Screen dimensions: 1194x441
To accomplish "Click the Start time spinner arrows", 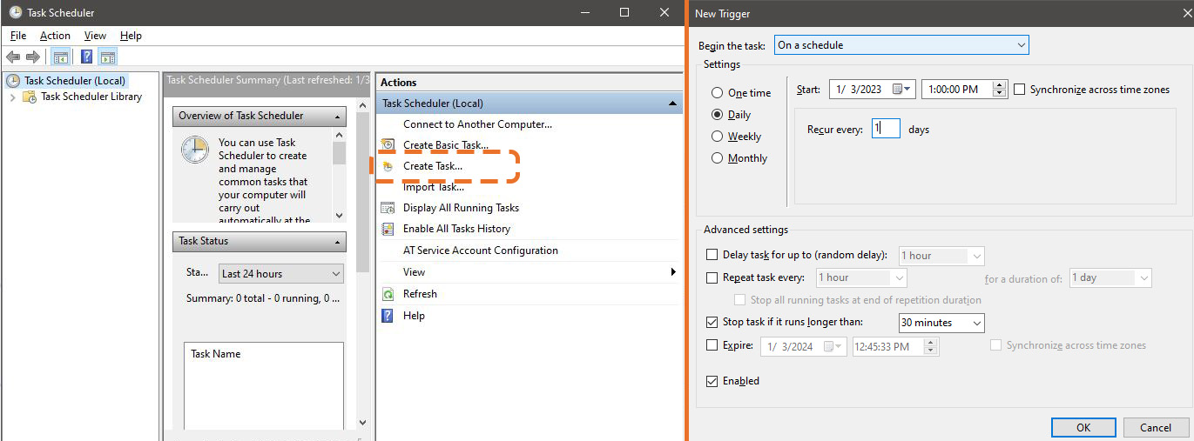I will pos(1000,90).
